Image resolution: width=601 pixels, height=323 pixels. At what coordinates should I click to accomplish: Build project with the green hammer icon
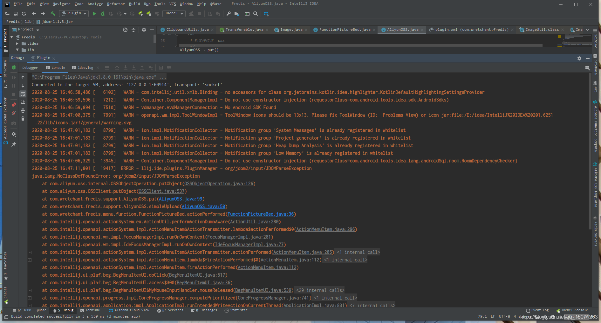53,14
